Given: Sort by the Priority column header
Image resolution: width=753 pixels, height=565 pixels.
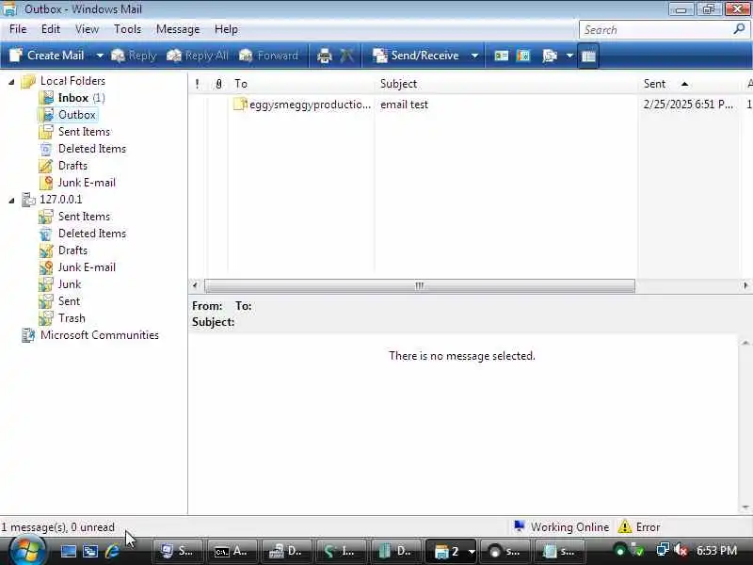Looking at the screenshot, I should pos(197,84).
